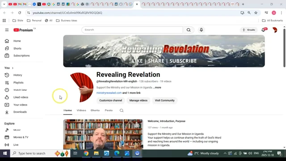Click the Manage videos button
The image size is (286, 161).
tap(138, 100)
